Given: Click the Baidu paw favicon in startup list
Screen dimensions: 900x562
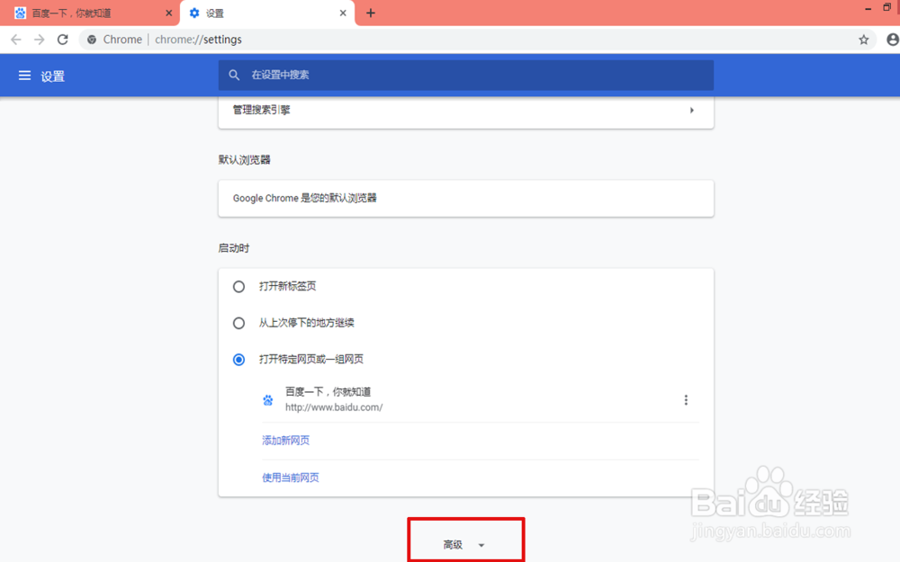Looking at the screenshot, I should point(268,400).
